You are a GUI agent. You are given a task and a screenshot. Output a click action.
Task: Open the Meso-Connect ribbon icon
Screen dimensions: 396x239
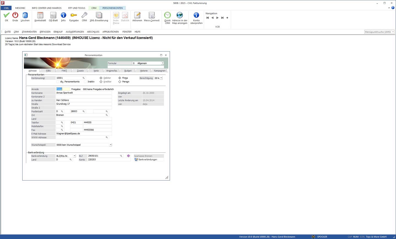(152, 15)
